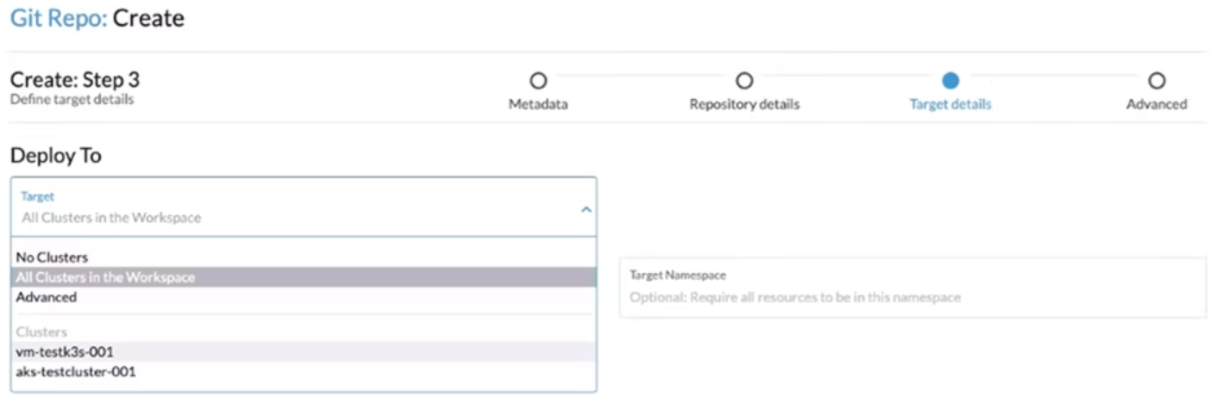1210x409 pixels.
Task: Open the Git Repo breadcrumb link
Action: click(x=59, y=18)
